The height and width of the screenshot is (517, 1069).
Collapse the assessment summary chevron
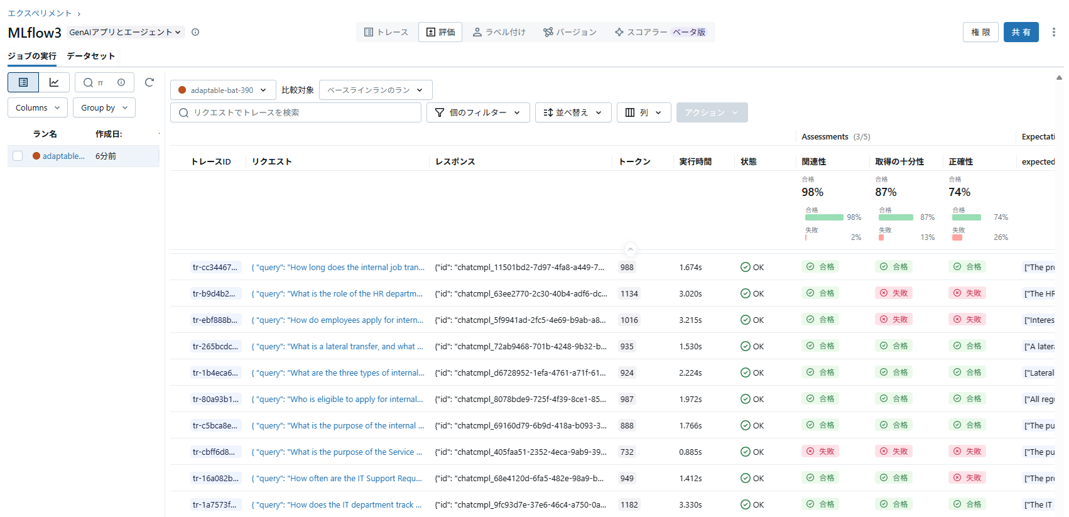coord(630,249)
